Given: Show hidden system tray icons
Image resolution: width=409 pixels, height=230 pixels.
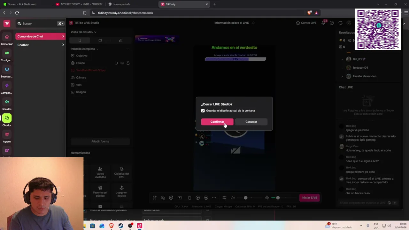Looking at the screenshot, I should [x=361, y=226].
